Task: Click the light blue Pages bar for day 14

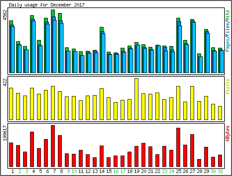Action: pyautogui.click(x=103, y=53)
